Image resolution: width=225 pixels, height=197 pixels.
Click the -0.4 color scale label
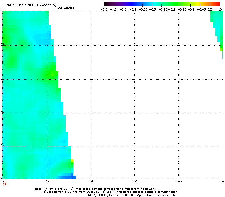coord(133,10)
